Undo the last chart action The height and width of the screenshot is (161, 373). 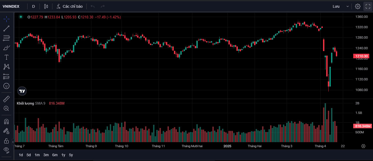click(93, 6)
